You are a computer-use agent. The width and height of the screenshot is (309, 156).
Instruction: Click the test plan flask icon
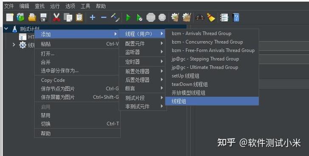point(14,29)
